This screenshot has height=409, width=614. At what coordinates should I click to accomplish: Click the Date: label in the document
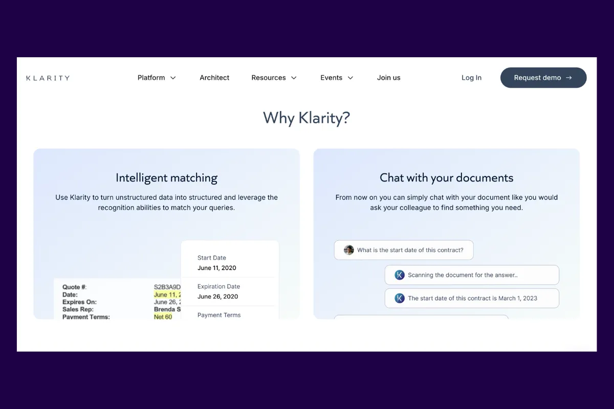click(70, 294)
